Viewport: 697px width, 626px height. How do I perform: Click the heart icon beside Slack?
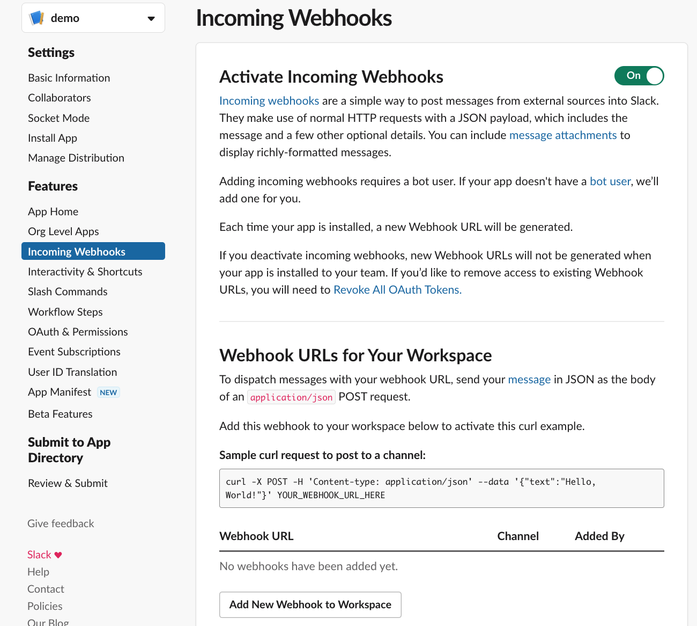58,555
